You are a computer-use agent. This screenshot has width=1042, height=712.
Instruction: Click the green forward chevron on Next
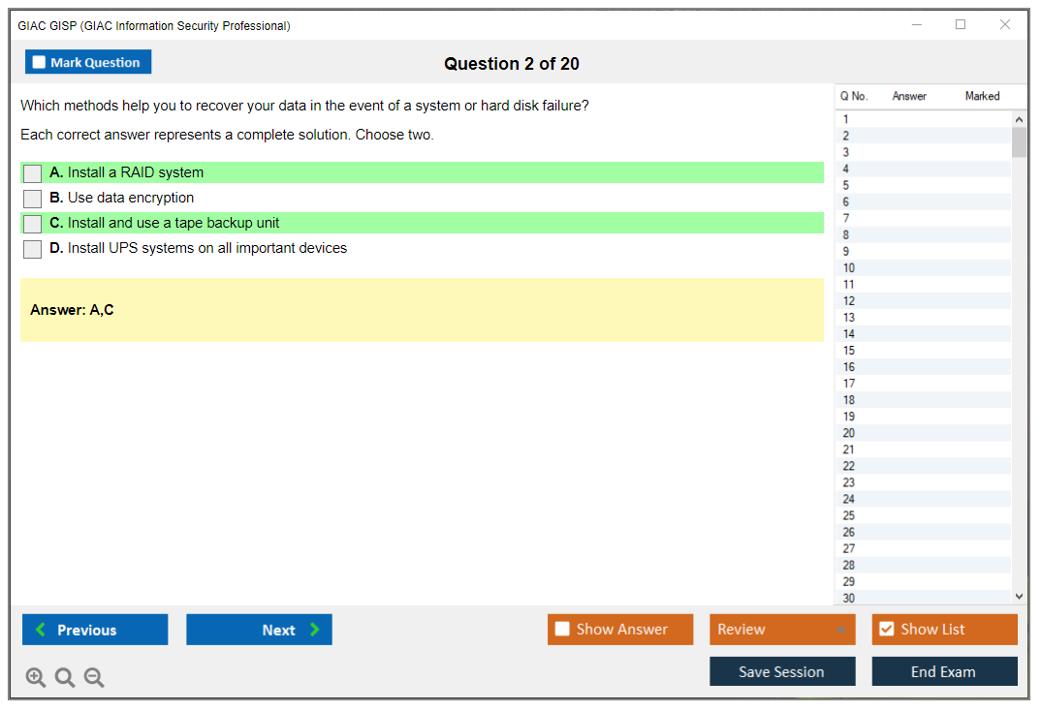[x=313, y=629]
